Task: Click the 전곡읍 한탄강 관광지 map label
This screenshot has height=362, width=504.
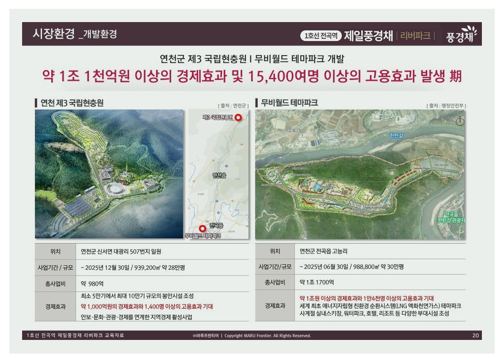Action: pyautogui.click(x=451, y=217)
